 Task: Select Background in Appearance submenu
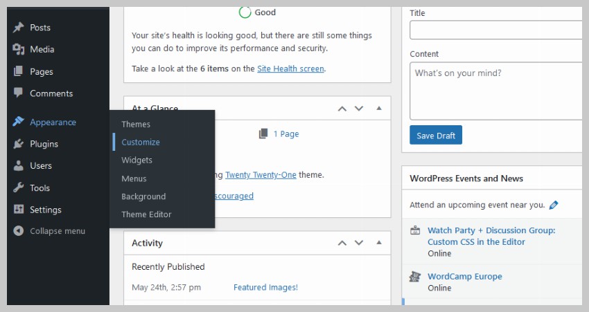pyautogui.click(x=143, y=196)
